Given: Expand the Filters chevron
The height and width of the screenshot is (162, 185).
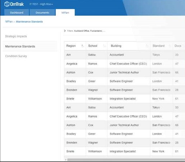Looking at the screenshot, I should pyautogui.click(x=65, y=31).
